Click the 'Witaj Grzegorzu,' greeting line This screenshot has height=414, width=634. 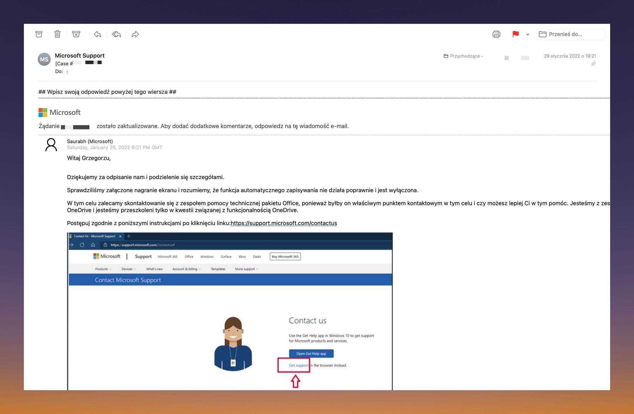[x=89, y=158]
